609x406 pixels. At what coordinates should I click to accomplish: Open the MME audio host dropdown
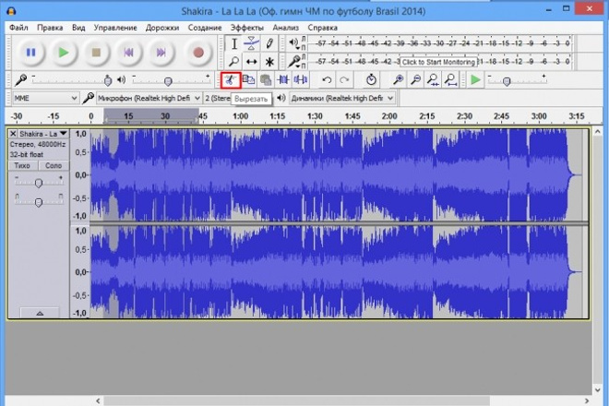pos(45,99)
